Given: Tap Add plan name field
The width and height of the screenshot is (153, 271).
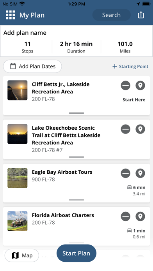Looking at the screenshot, I should click(25, 33).
